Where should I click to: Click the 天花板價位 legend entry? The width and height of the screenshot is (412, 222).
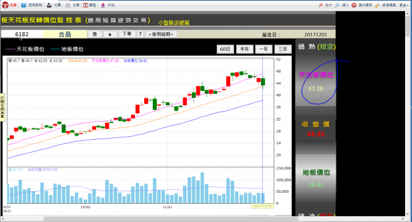[25, 49]
